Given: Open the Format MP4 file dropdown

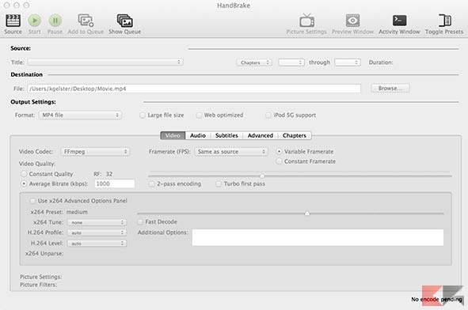Looking at the screenshot, I should click(80, 115).
